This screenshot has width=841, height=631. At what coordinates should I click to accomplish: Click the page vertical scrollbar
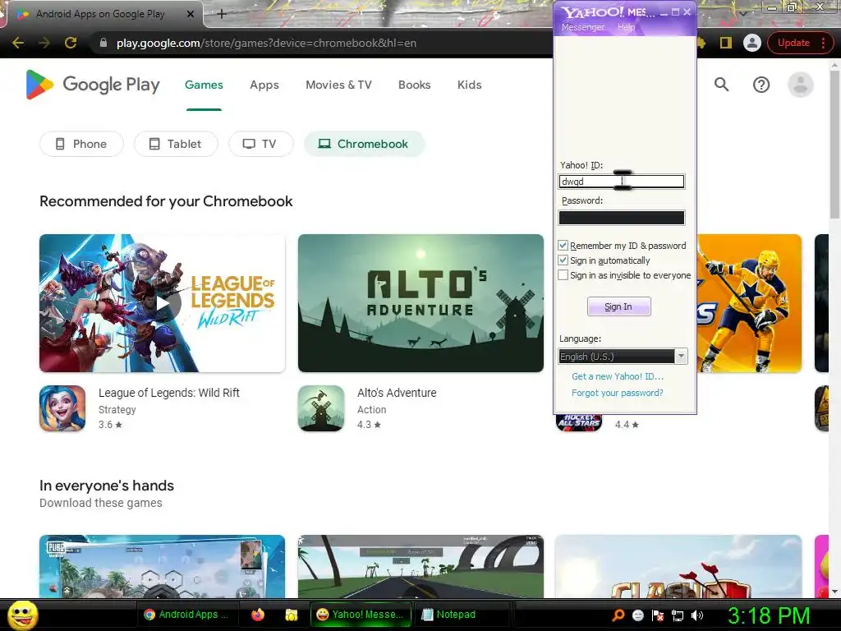834,145
